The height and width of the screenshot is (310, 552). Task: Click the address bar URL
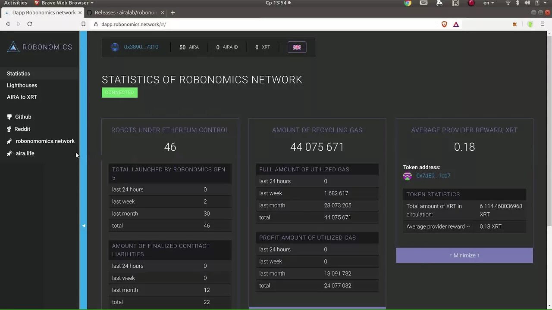(134, 24)
